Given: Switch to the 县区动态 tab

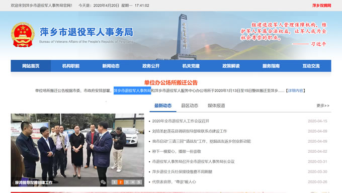Looking at the screenshot, I should [190, 106].
